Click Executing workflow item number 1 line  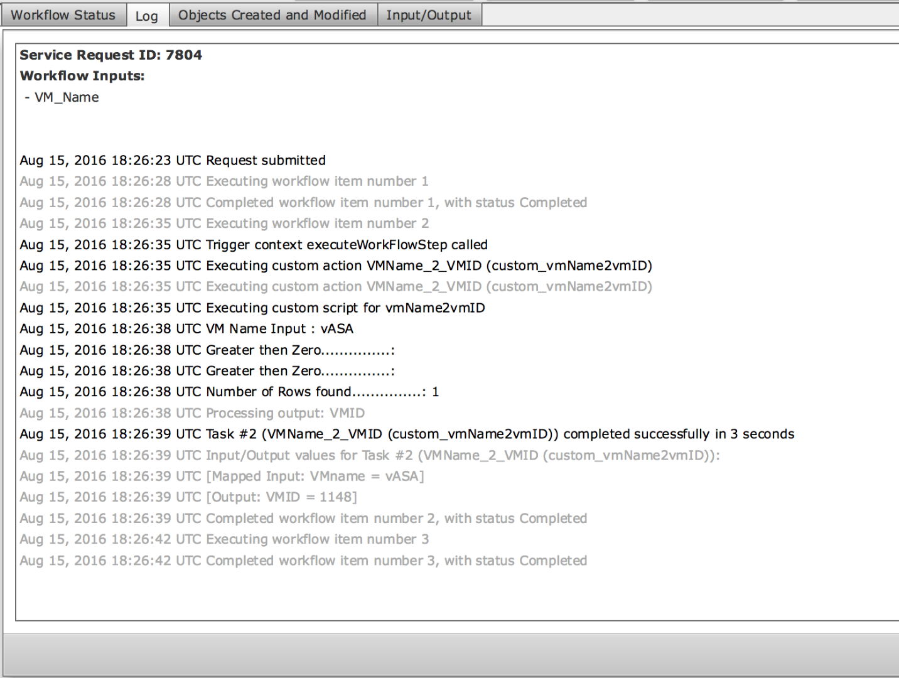click(x=224, y=181)
